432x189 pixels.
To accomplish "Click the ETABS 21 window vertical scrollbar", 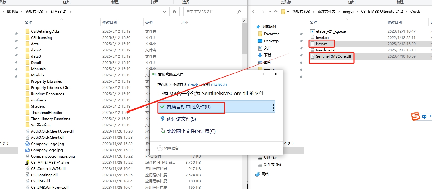I will tap(244, 39).
